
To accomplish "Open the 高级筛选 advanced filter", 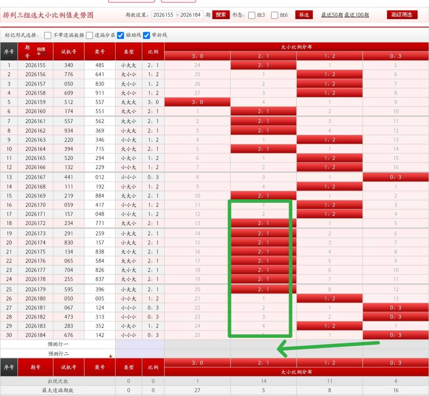I will coord(402,15).
